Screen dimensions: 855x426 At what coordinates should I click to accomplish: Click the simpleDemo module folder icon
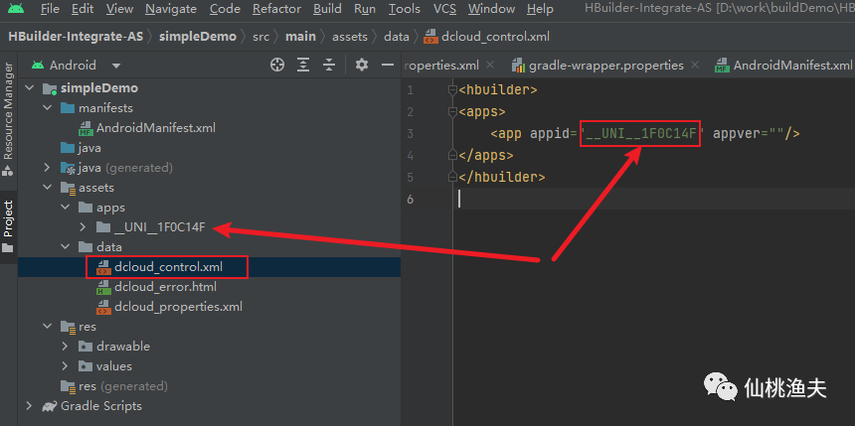pyautogui.click(x=50, y=88)
